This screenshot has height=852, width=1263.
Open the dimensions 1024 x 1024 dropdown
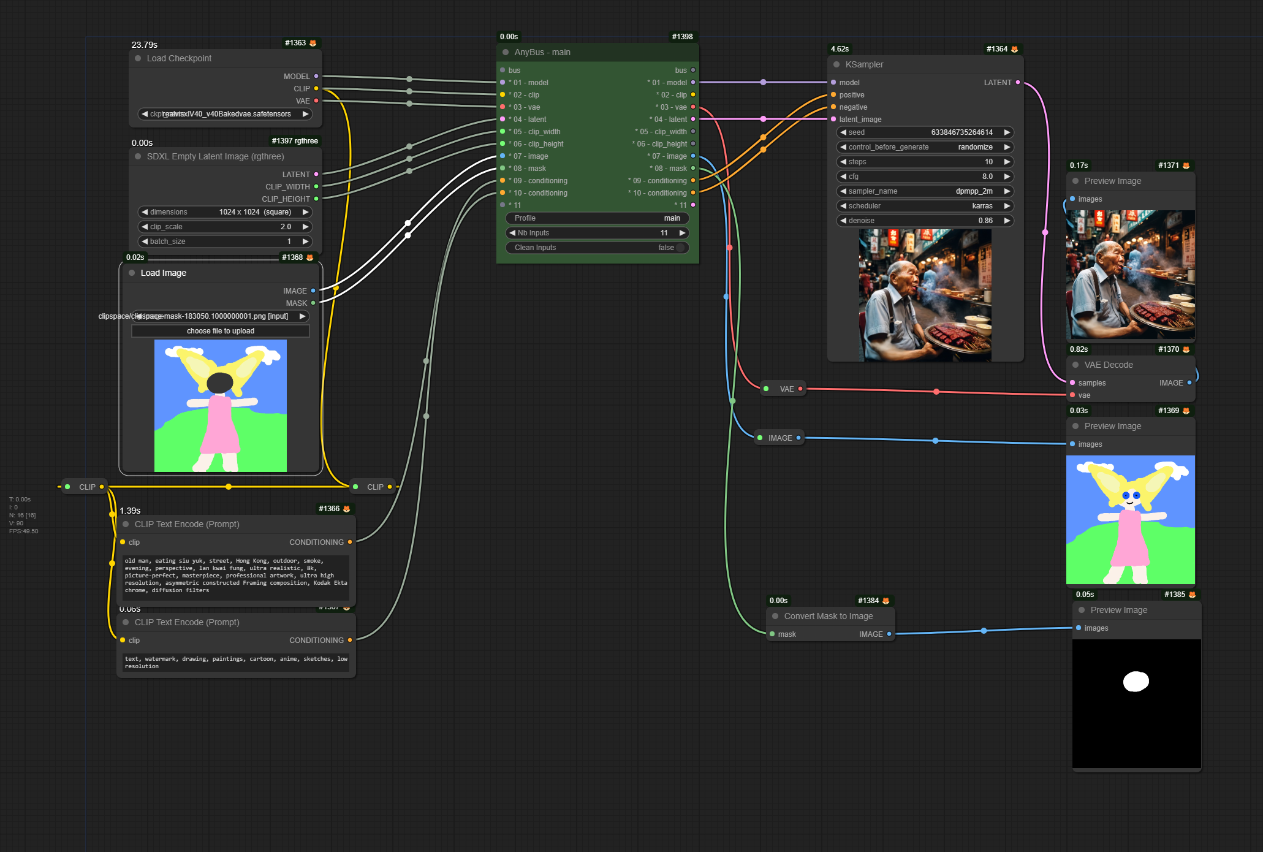224,212
